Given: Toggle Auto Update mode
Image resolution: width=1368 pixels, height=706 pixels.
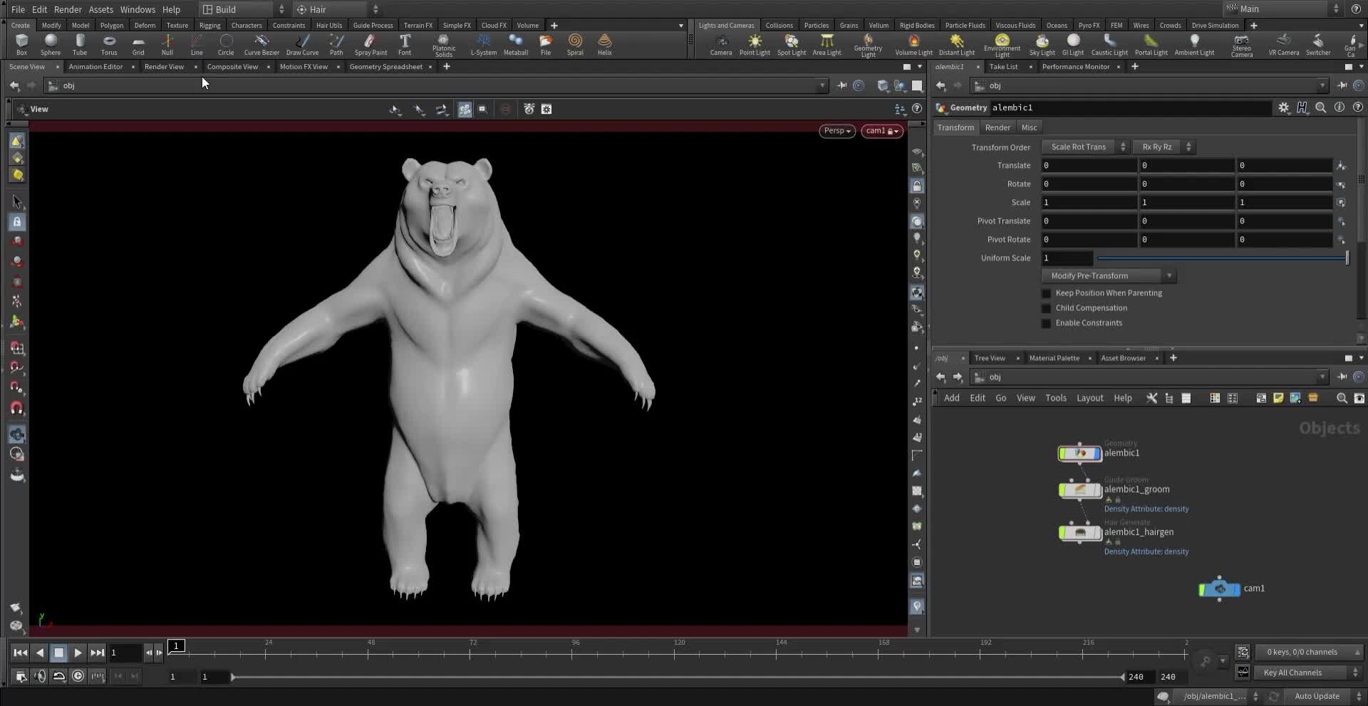Looking at the screenshot, I should 1317,696.
